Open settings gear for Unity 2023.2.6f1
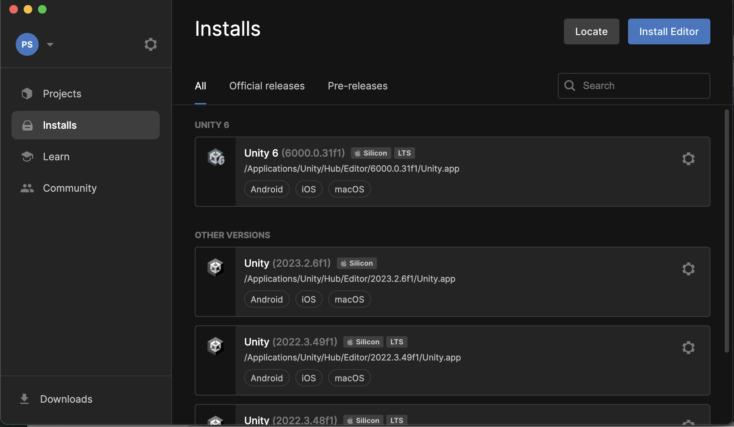The image size is (734, 427). tap(688, 269)
